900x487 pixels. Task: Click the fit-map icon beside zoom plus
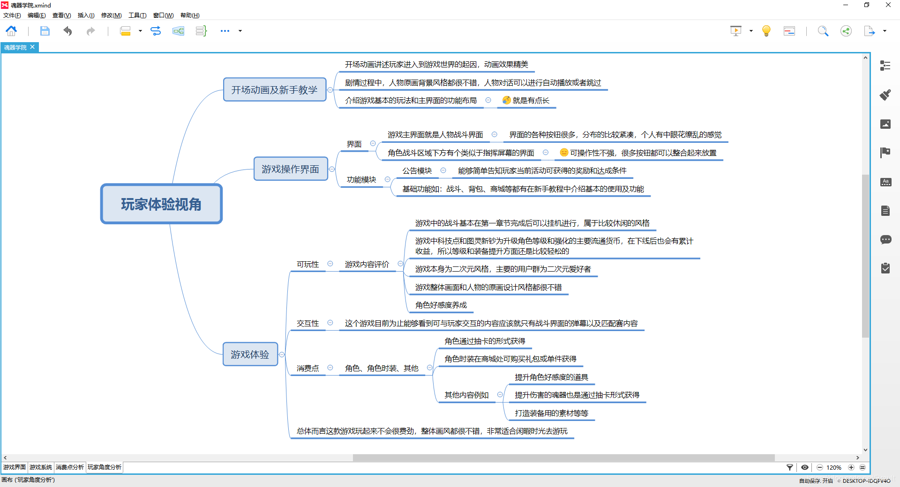[862, 467]
